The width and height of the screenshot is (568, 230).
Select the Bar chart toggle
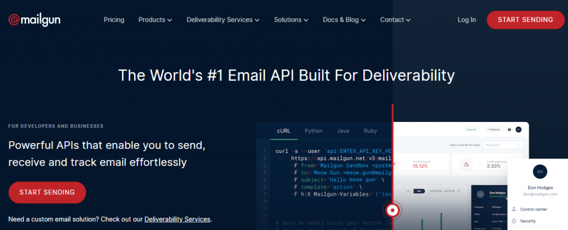[419, 191]
